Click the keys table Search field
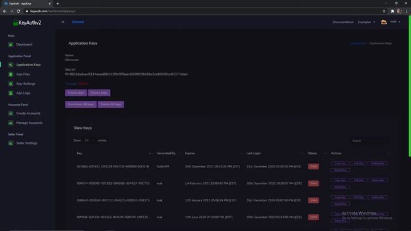The image size is (411, 231). pos(369,141)
